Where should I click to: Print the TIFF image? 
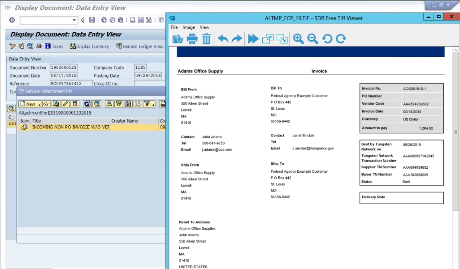(x=192, y=38)
